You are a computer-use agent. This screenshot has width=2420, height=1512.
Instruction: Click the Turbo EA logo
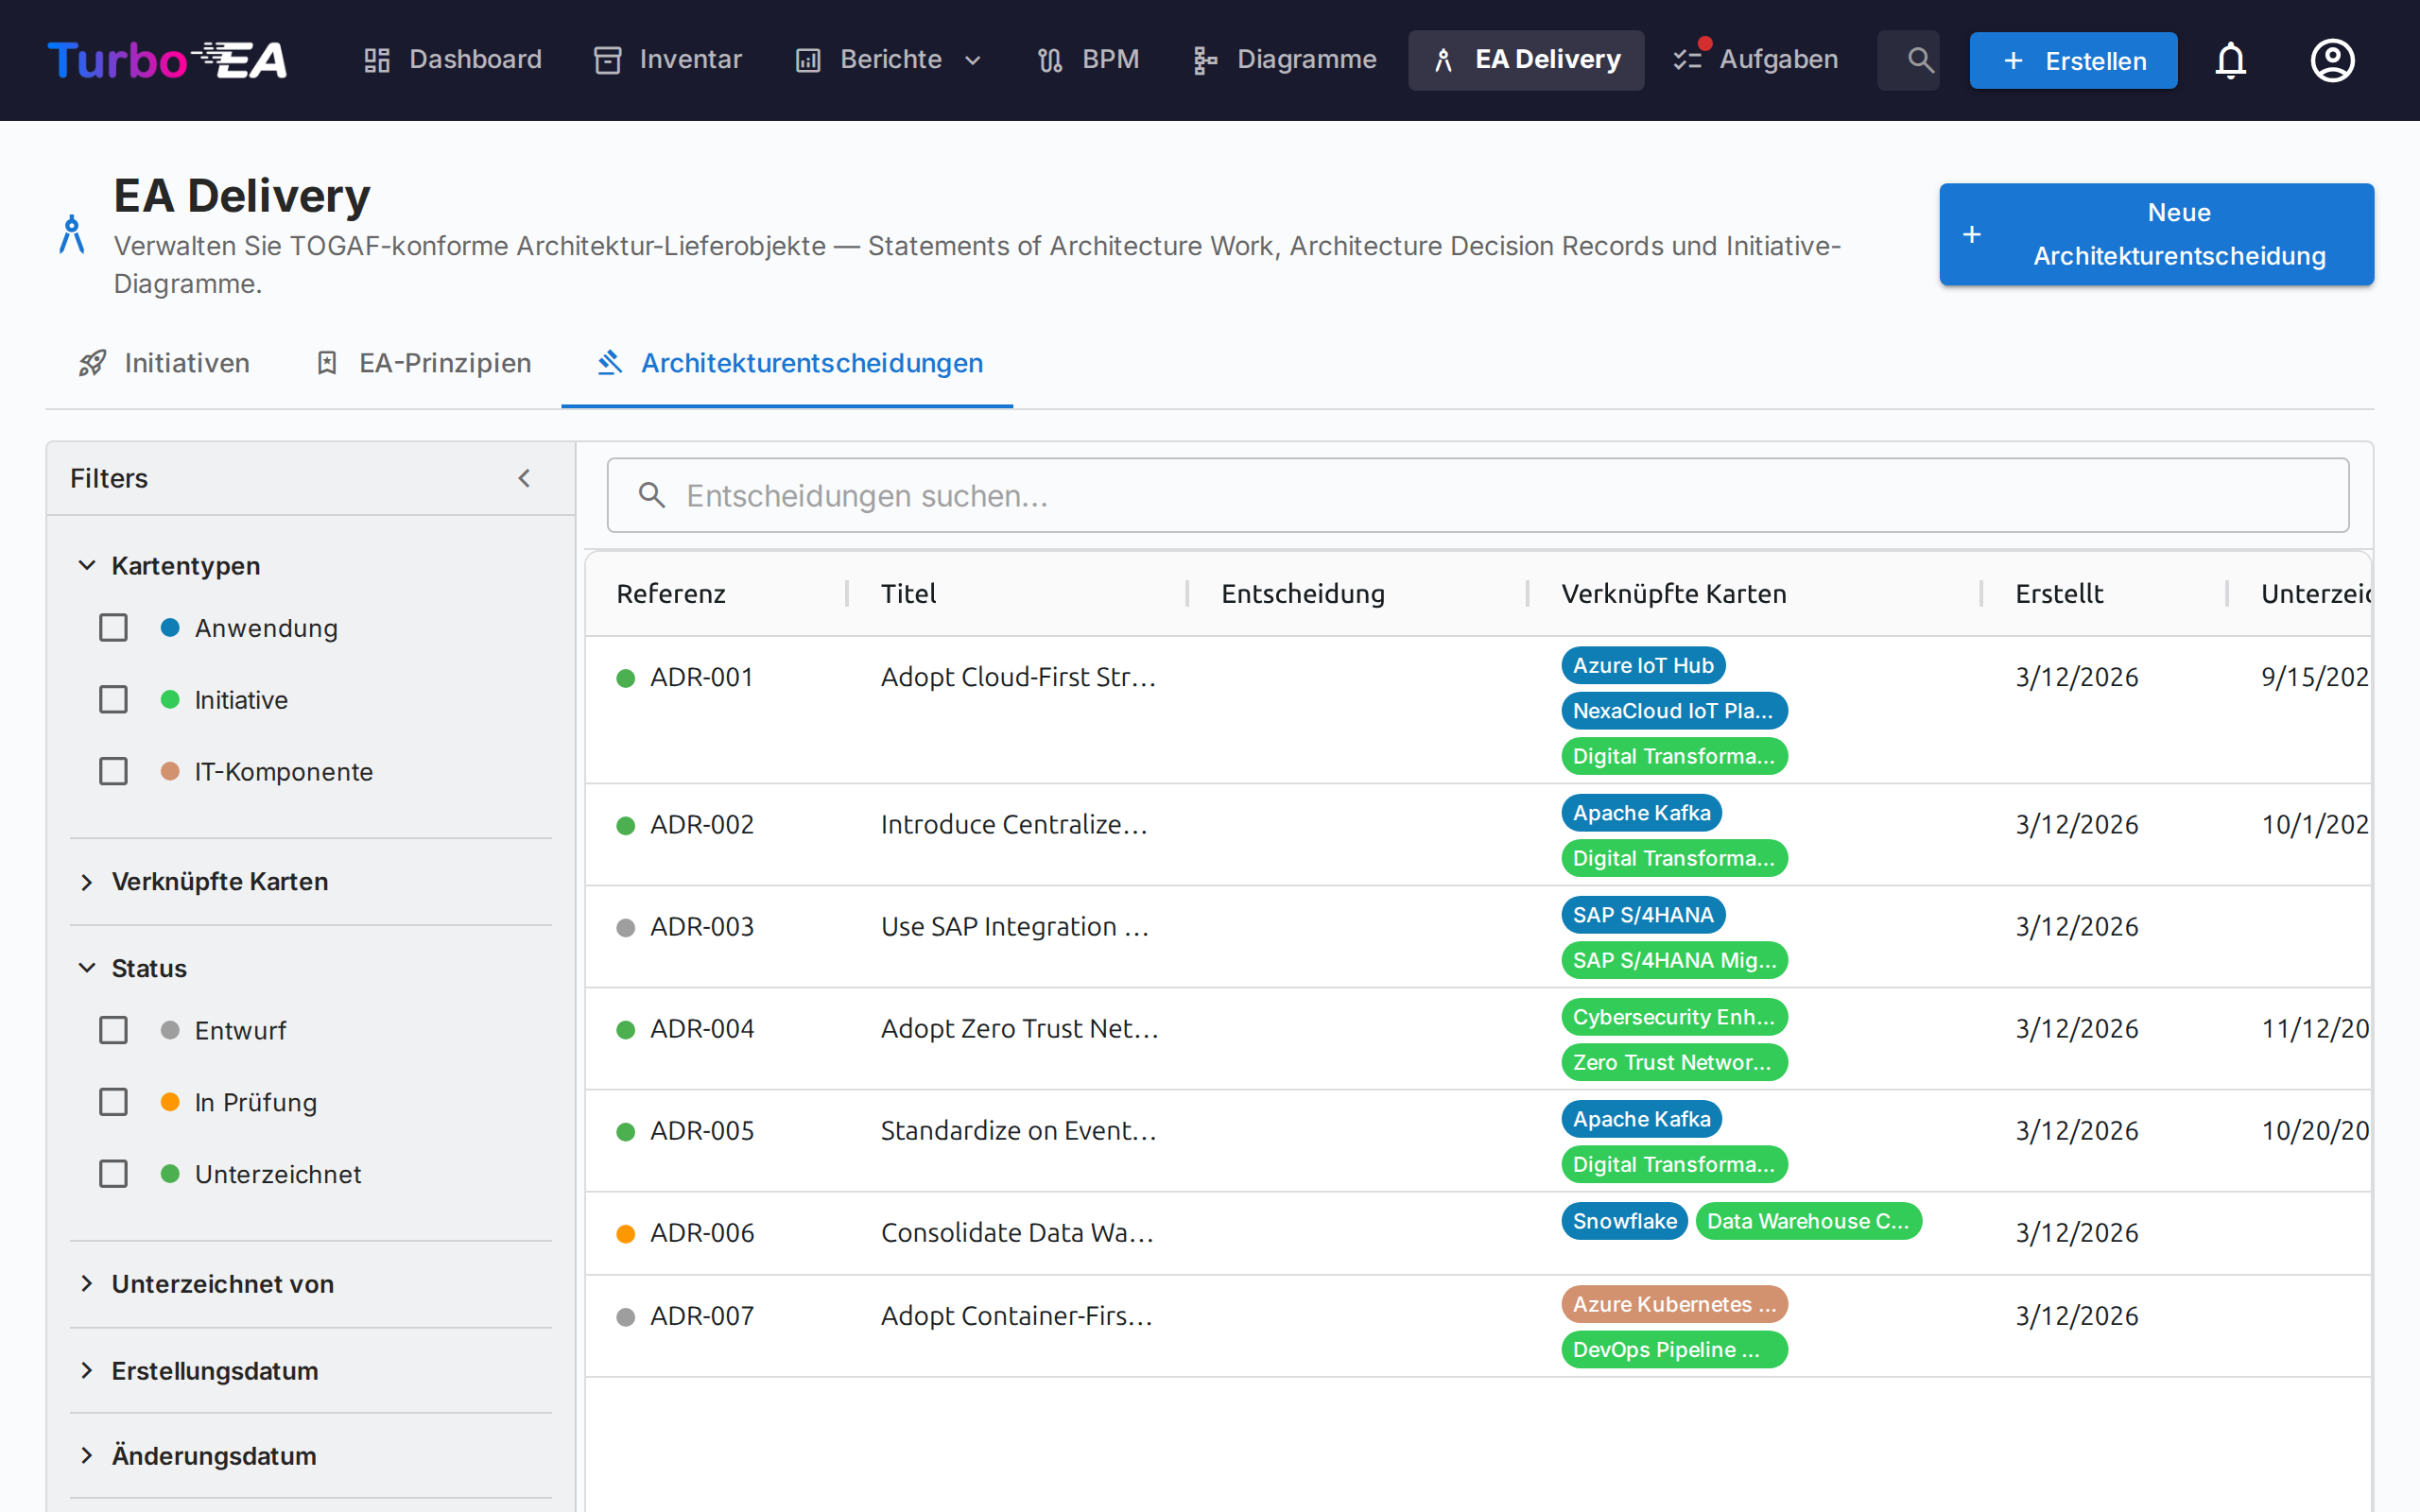[167, 60]
